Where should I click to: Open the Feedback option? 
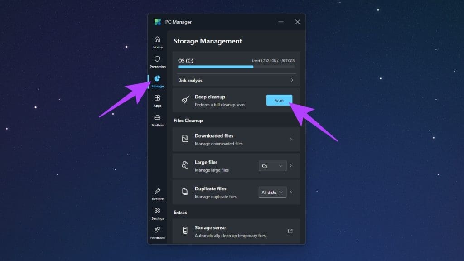(x=157, y=233)
